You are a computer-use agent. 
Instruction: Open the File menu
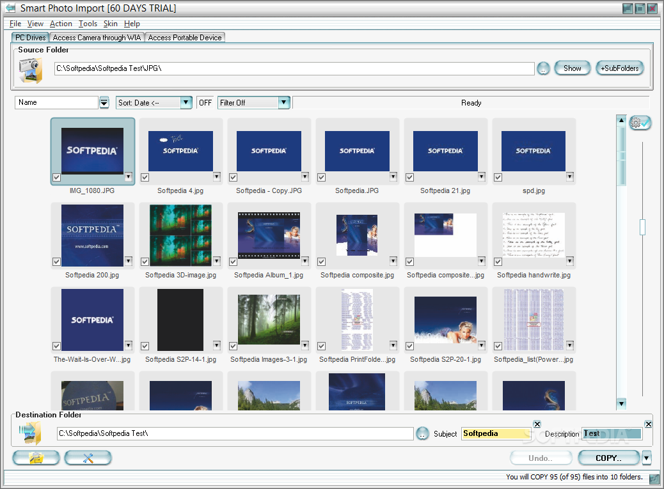coord(15,24)
